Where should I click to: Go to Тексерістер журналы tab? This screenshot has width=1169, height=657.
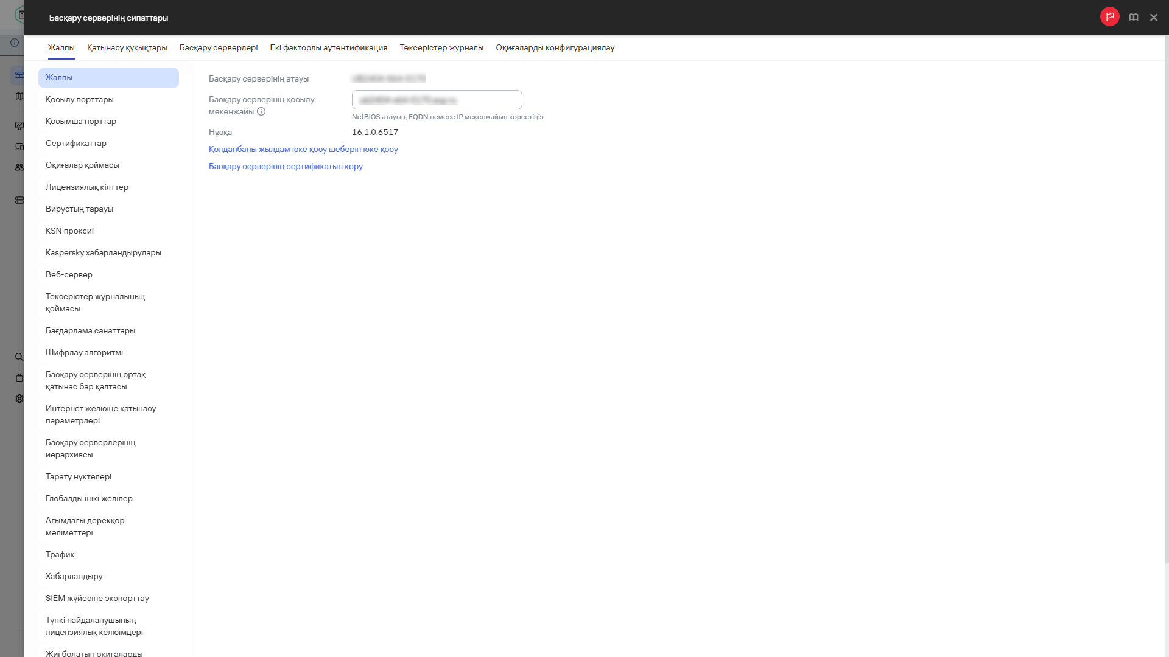coord(441,48)
